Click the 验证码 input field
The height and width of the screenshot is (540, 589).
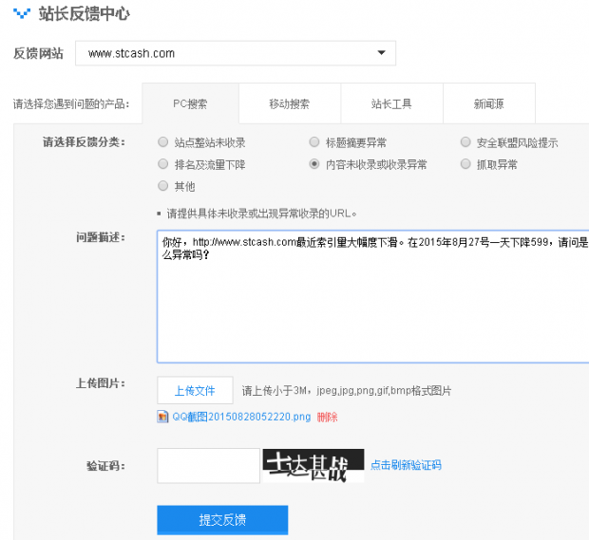208,465
